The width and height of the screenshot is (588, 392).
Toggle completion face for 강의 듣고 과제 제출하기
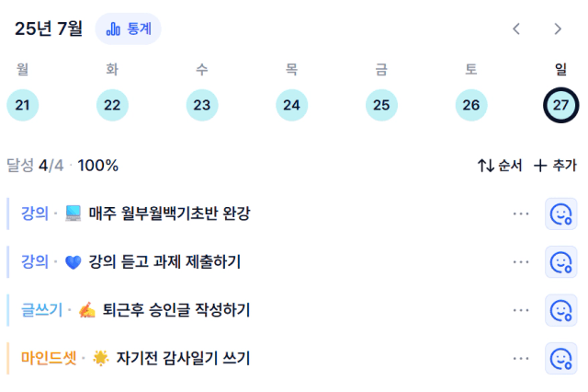pos(560,262)
